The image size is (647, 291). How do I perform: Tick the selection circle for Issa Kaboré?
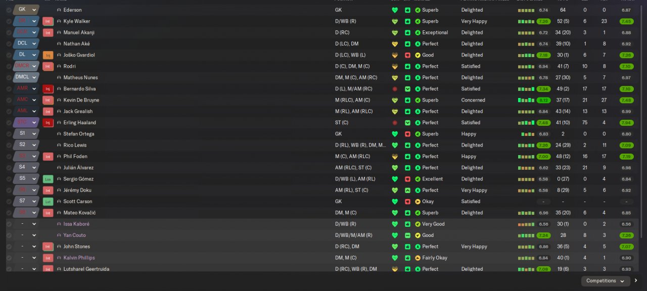[9, 224]
